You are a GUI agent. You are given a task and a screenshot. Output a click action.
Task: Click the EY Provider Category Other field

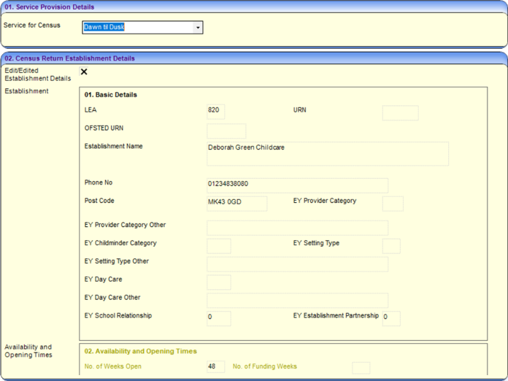(x=297, y=228)
